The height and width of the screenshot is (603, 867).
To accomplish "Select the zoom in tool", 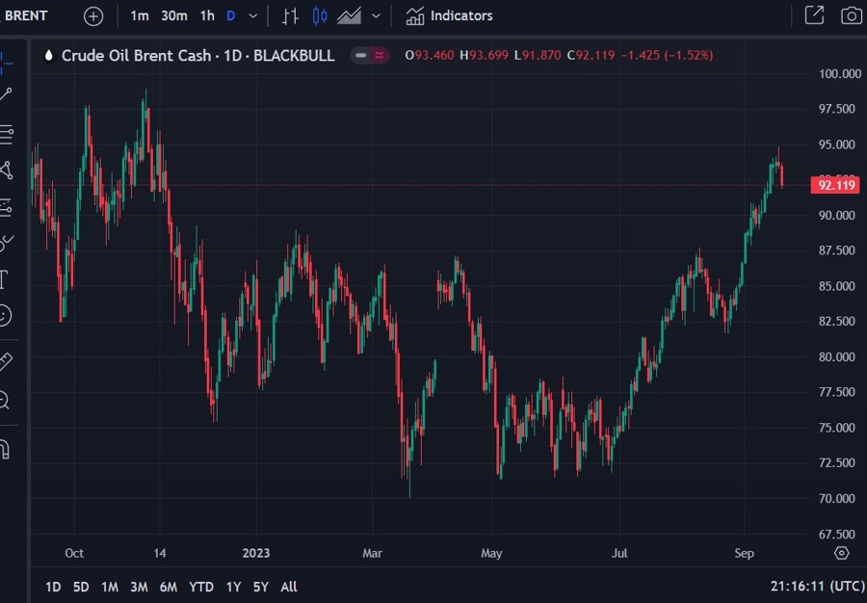I will pyautogui.click(x=5, y=400).
